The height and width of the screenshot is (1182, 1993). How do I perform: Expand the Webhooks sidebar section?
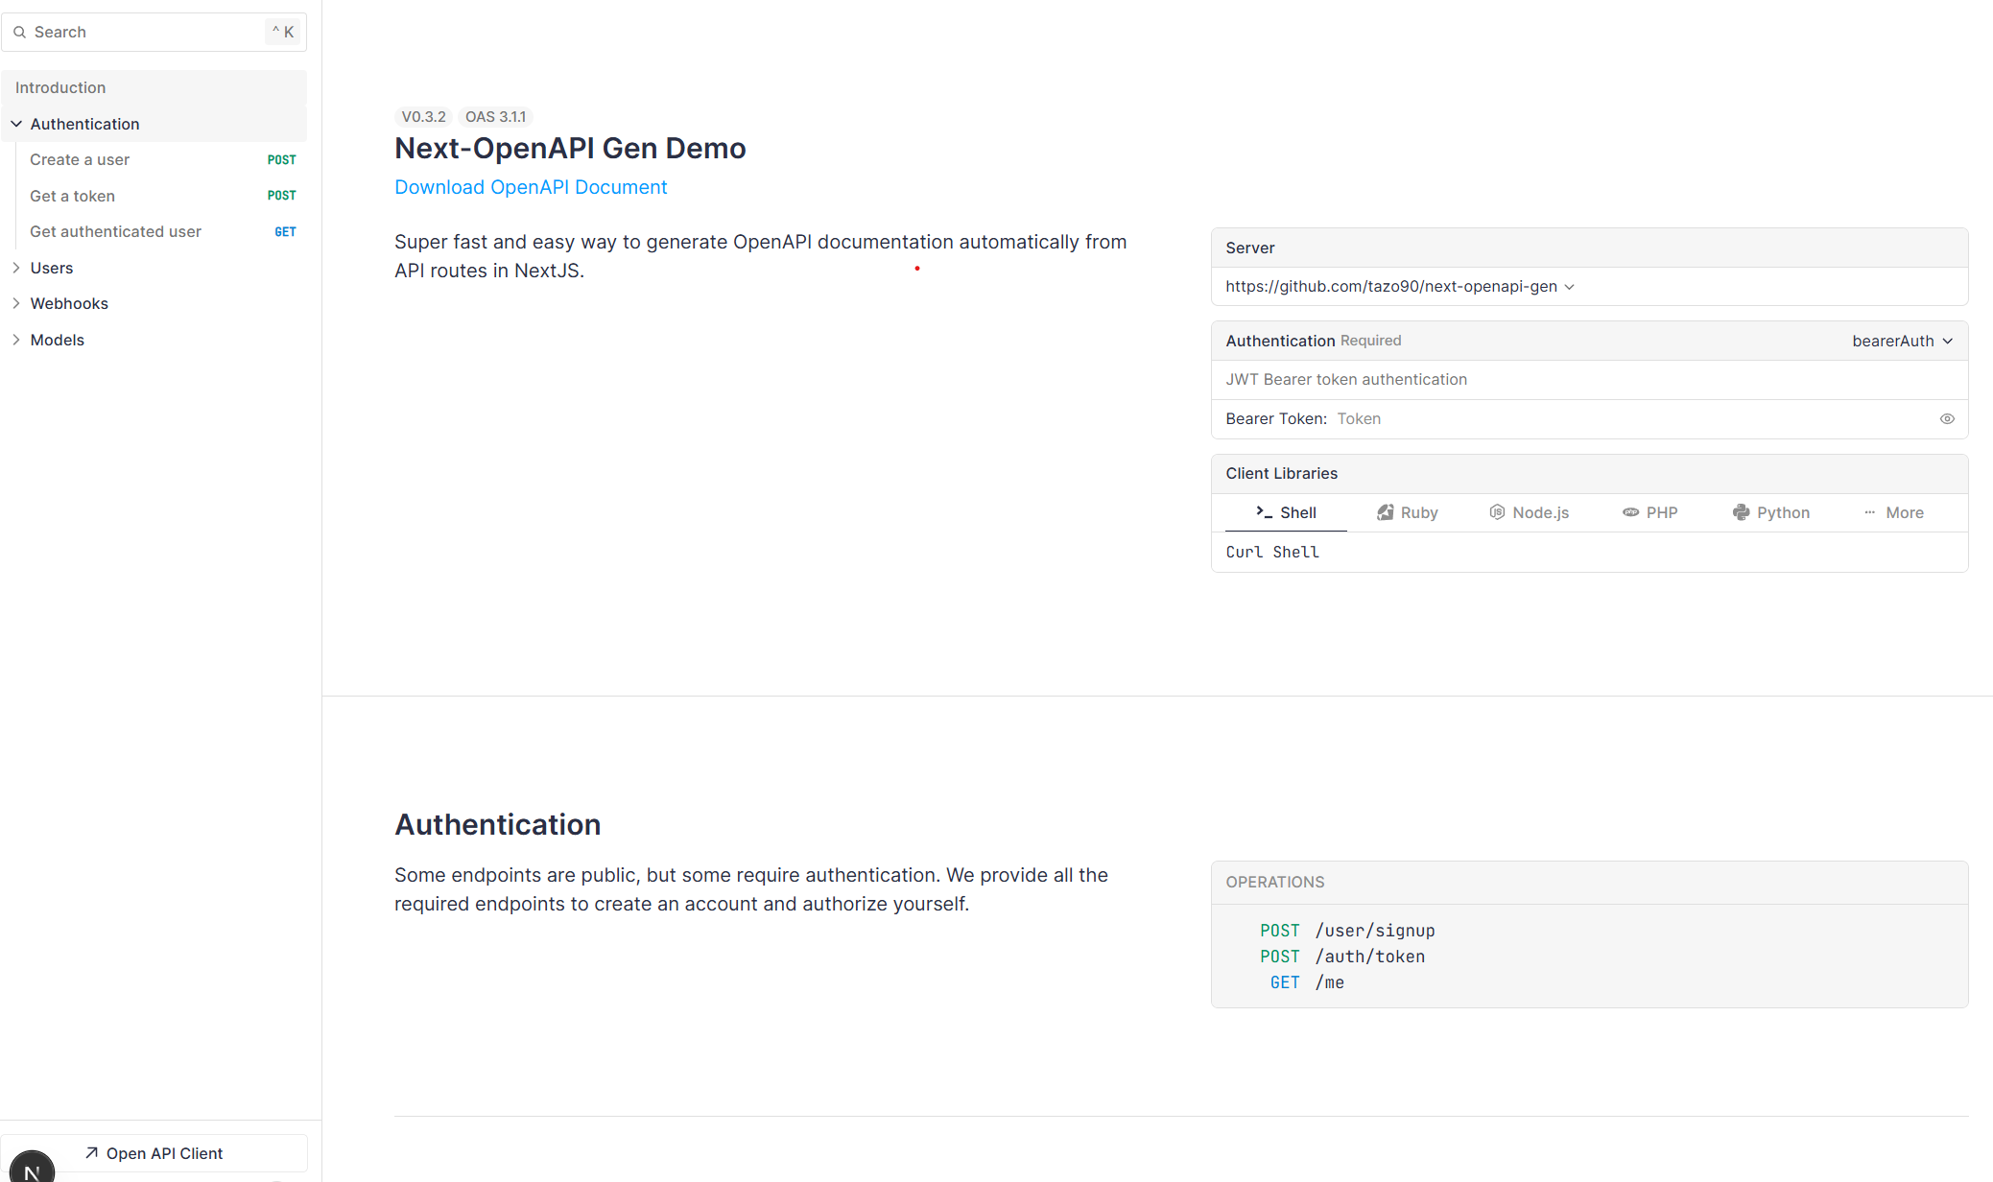[x=16, y=303]
